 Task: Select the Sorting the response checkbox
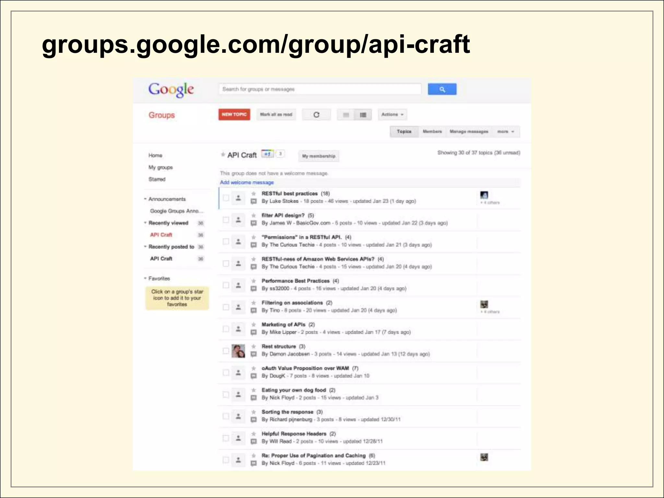click(x=226, y=416)
